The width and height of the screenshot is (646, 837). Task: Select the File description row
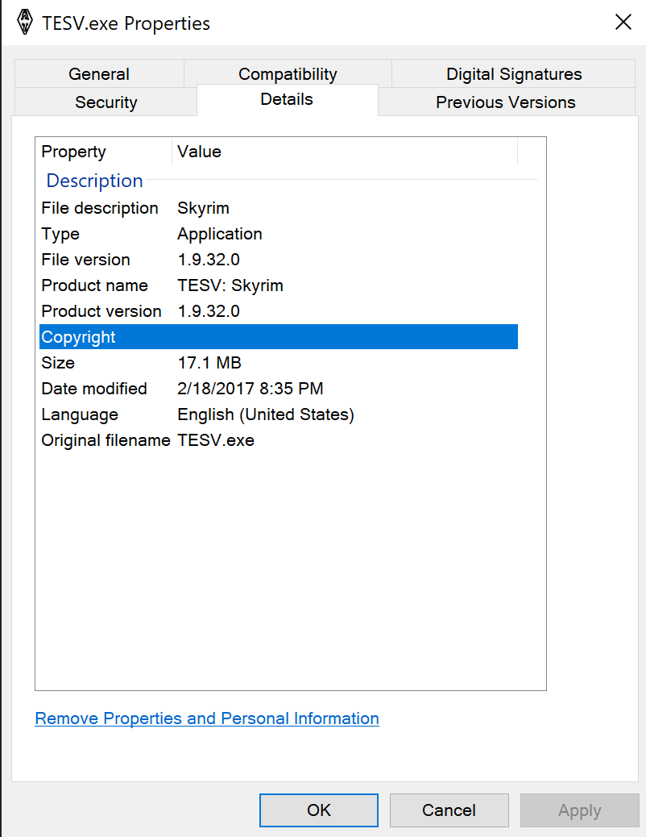coord(279,208)
